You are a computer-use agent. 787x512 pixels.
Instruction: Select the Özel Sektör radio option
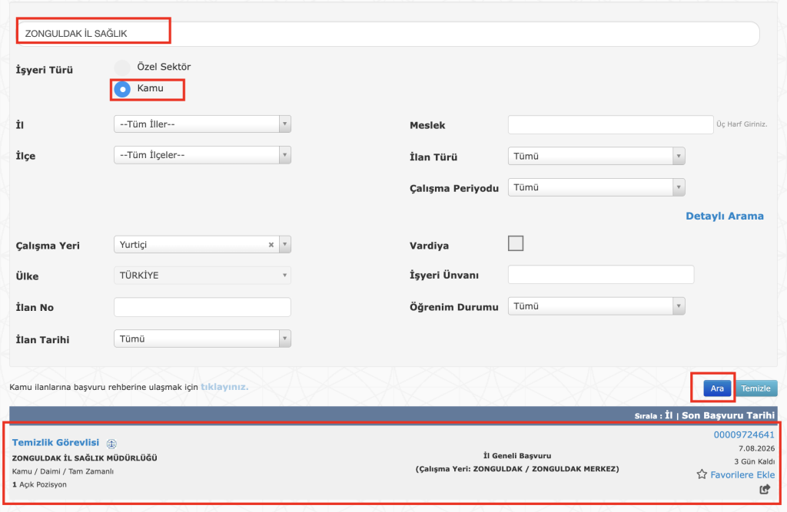tap(122, 68)
